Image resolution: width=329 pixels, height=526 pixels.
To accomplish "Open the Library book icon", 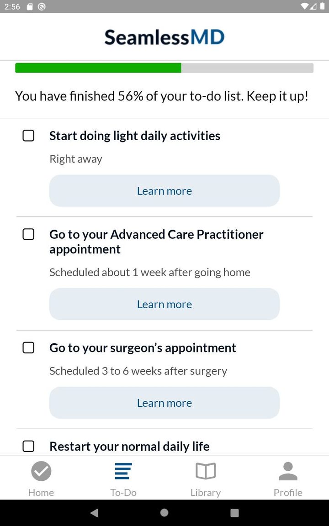I will [x=206, y=471].
